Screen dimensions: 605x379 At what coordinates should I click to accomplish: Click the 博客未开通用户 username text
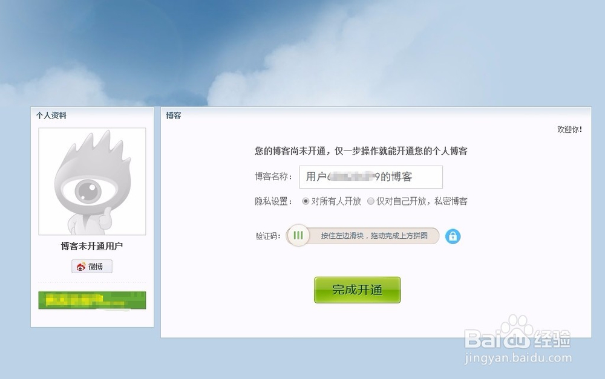[92, 246]
